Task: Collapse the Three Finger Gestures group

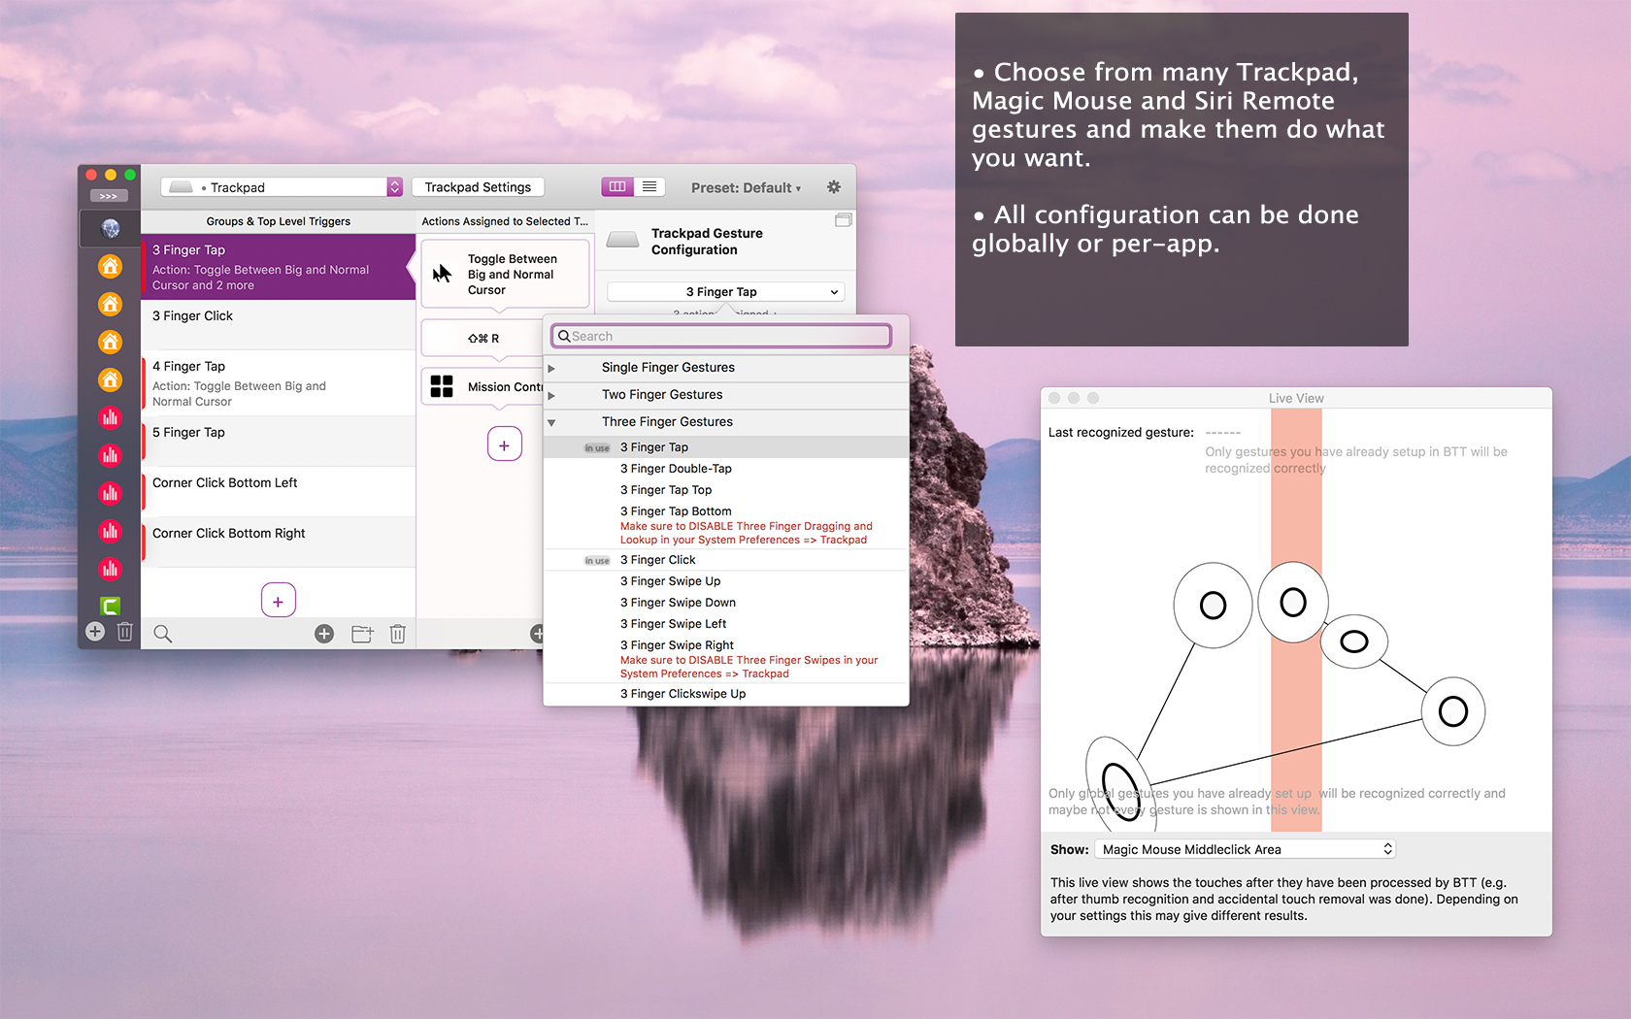Action: (x=551, y=422)
